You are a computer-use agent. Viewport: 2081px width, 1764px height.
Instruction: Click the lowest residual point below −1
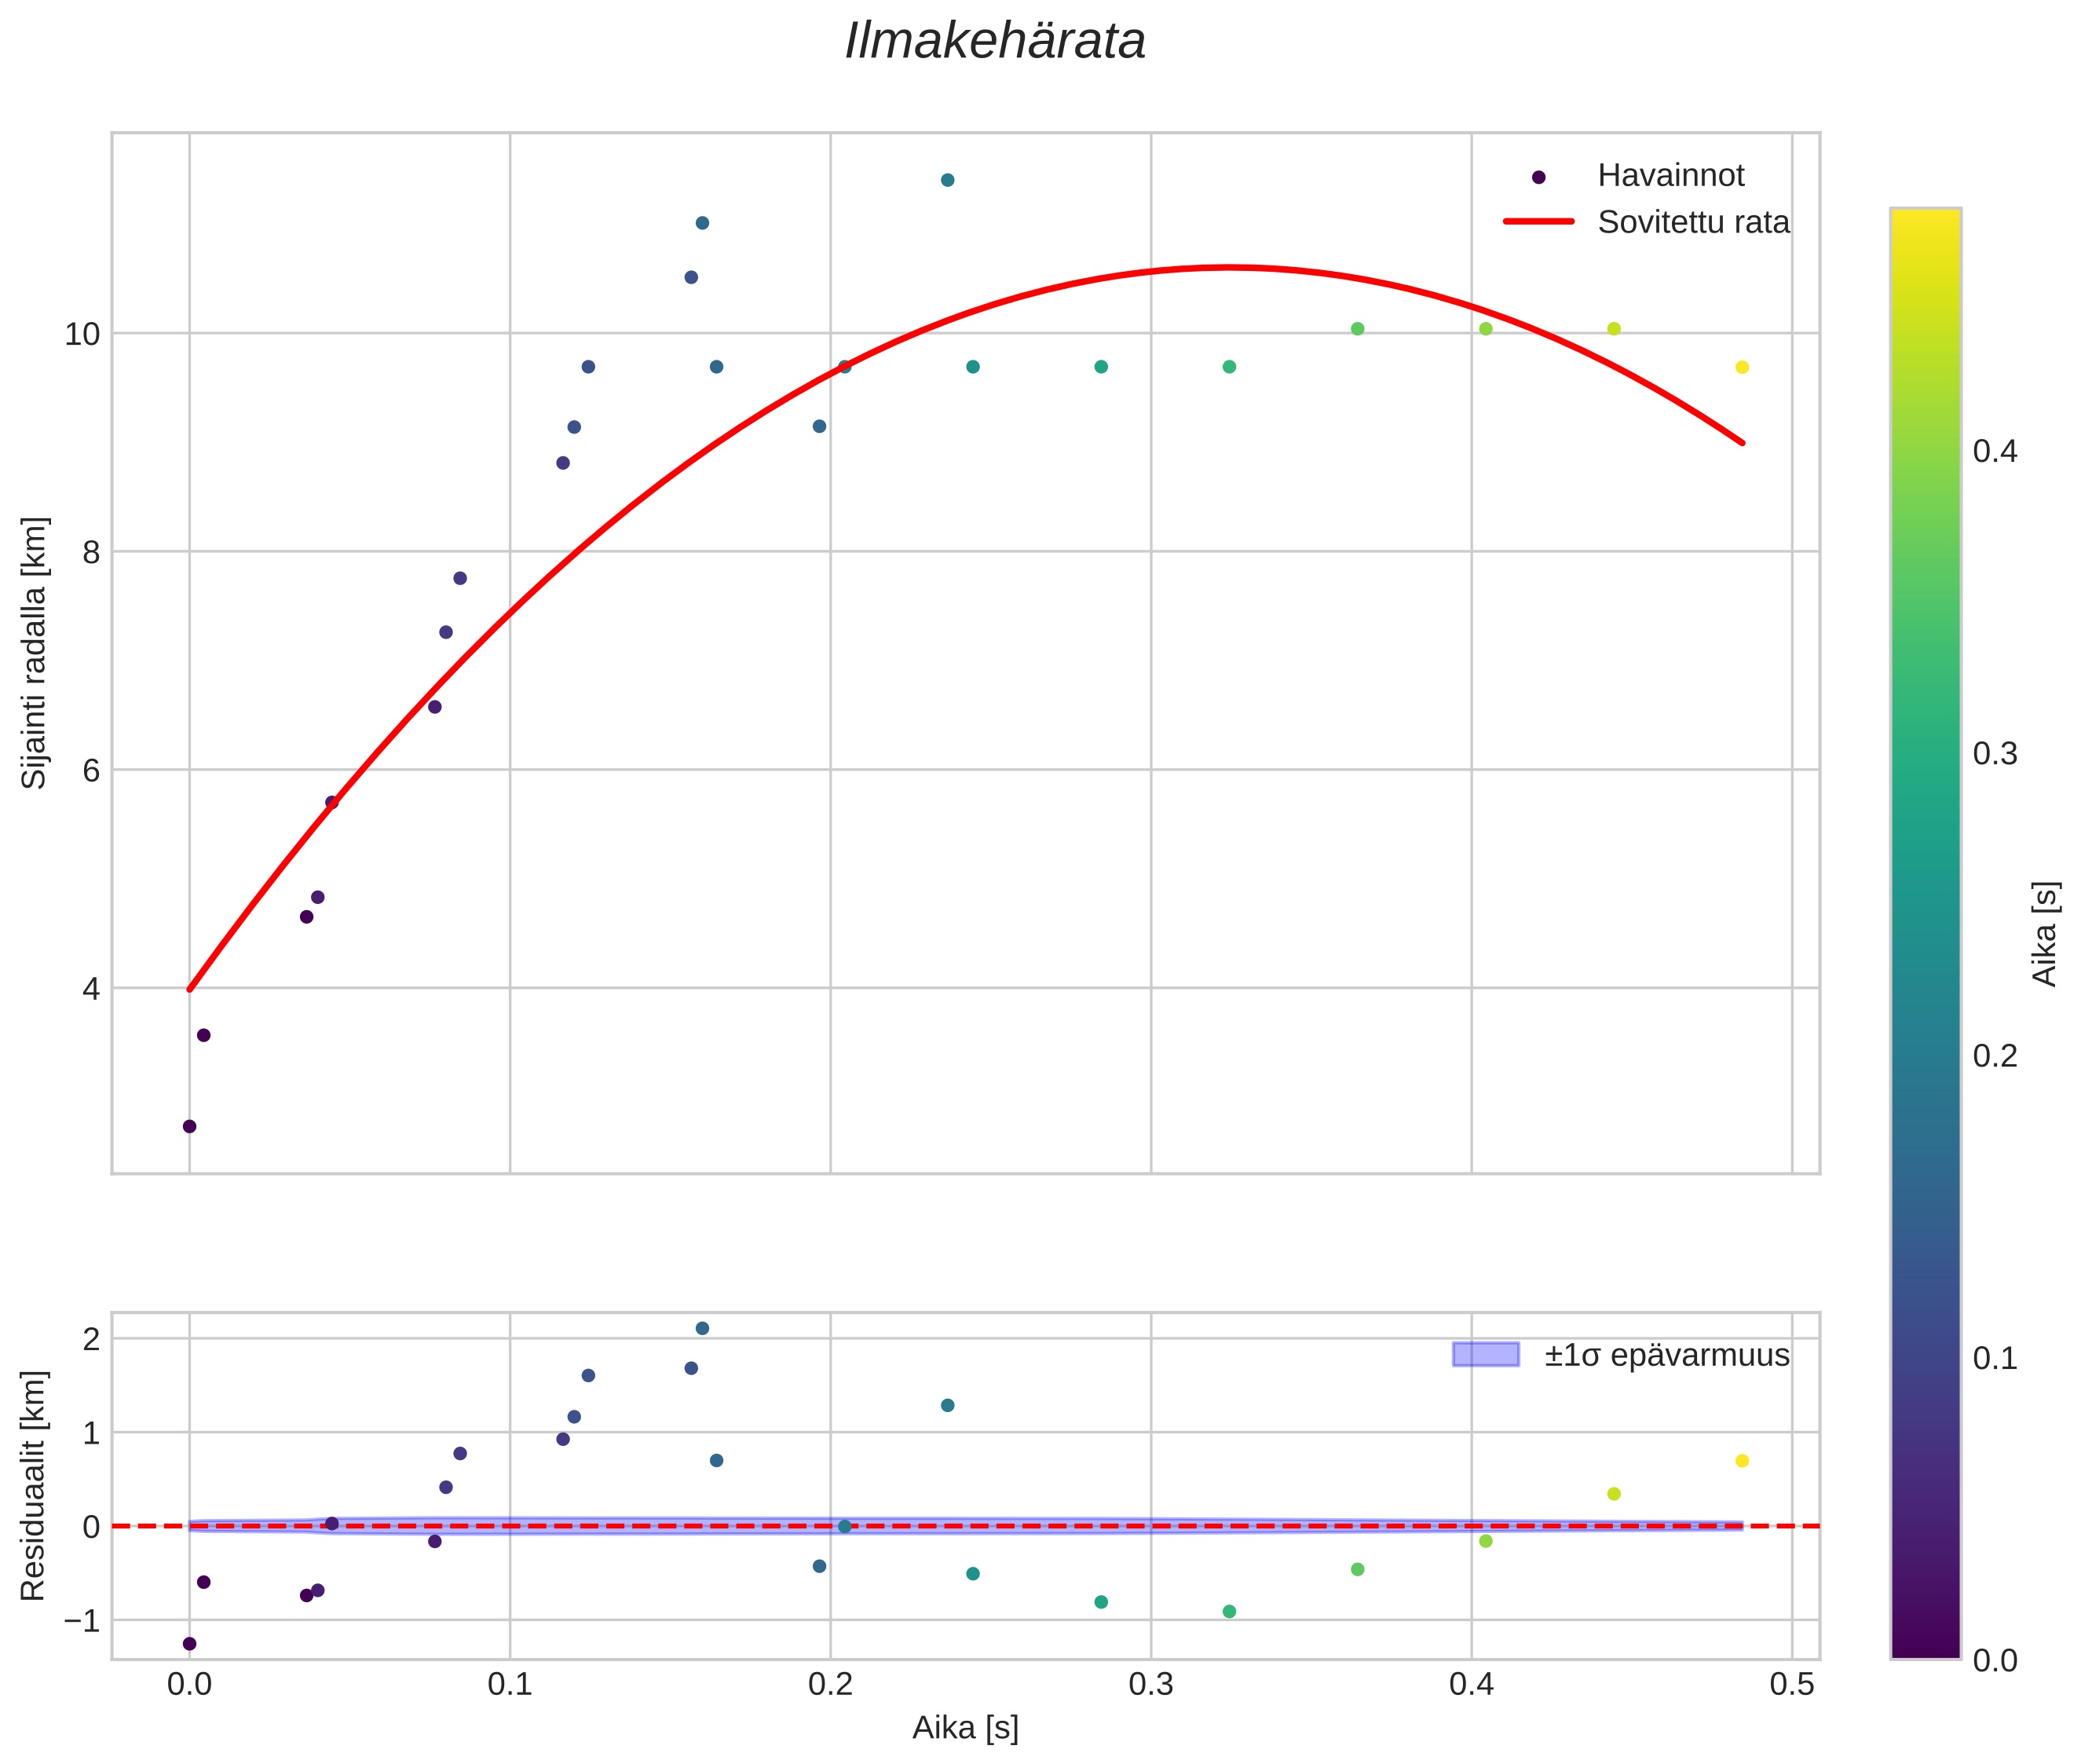[x=189, y=1643]
